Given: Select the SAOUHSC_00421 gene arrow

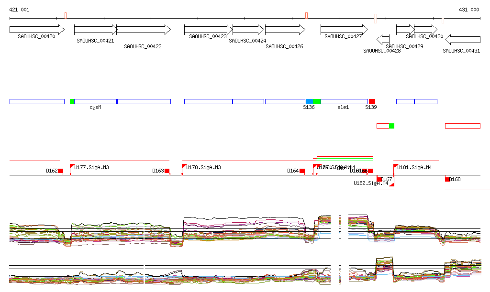Looking at the screenshot, I should (x=96, y=30).
